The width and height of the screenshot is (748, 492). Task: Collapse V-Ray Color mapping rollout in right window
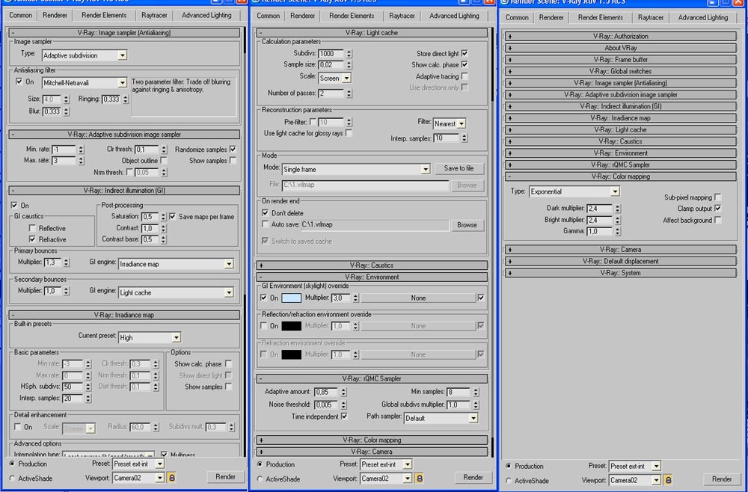(x=620, y=176)
